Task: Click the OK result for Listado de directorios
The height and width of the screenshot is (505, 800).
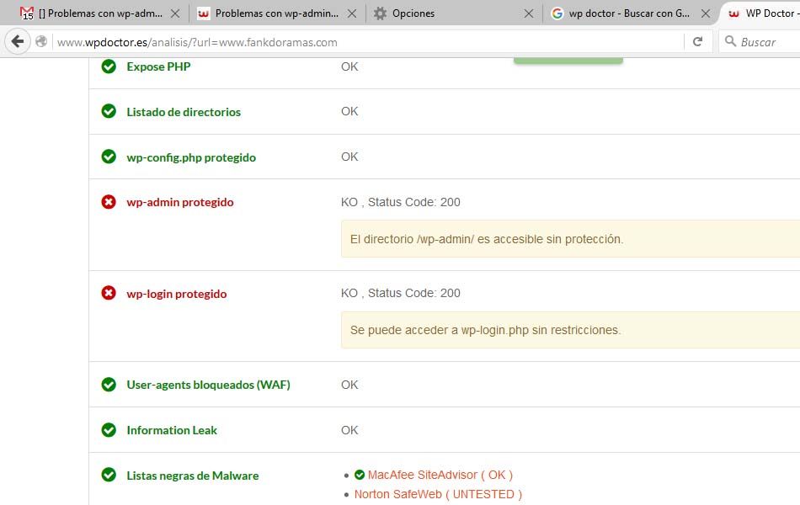Action: click(349, 111)
